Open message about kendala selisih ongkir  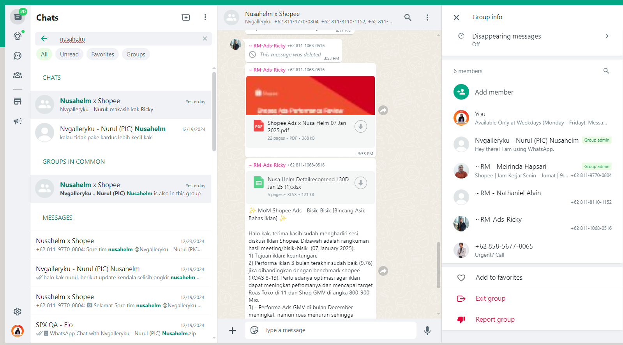[x=121, y=273]
